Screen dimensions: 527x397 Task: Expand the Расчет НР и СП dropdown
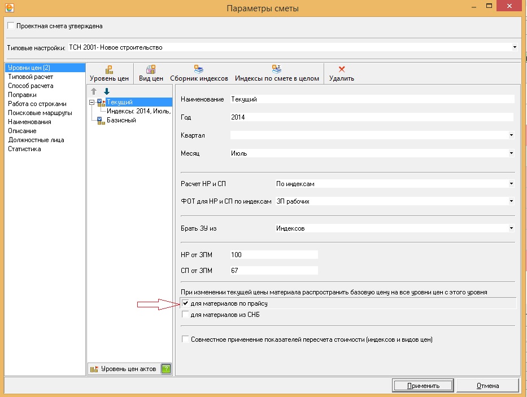tap(511, 184)
